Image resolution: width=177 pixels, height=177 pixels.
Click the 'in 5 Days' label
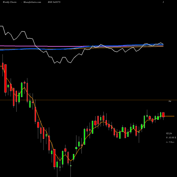(x=170, y=142)
